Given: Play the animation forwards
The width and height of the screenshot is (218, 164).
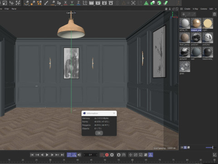Looking at the screenshot, I should (47, 155).
